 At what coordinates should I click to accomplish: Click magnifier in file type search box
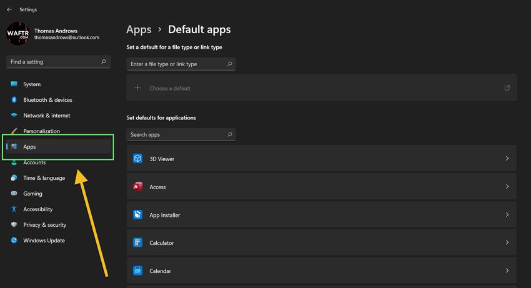point(230,64)
